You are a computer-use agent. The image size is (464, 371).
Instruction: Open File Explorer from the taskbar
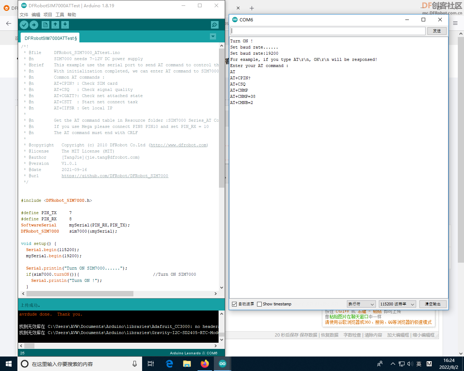click(187, 364)
